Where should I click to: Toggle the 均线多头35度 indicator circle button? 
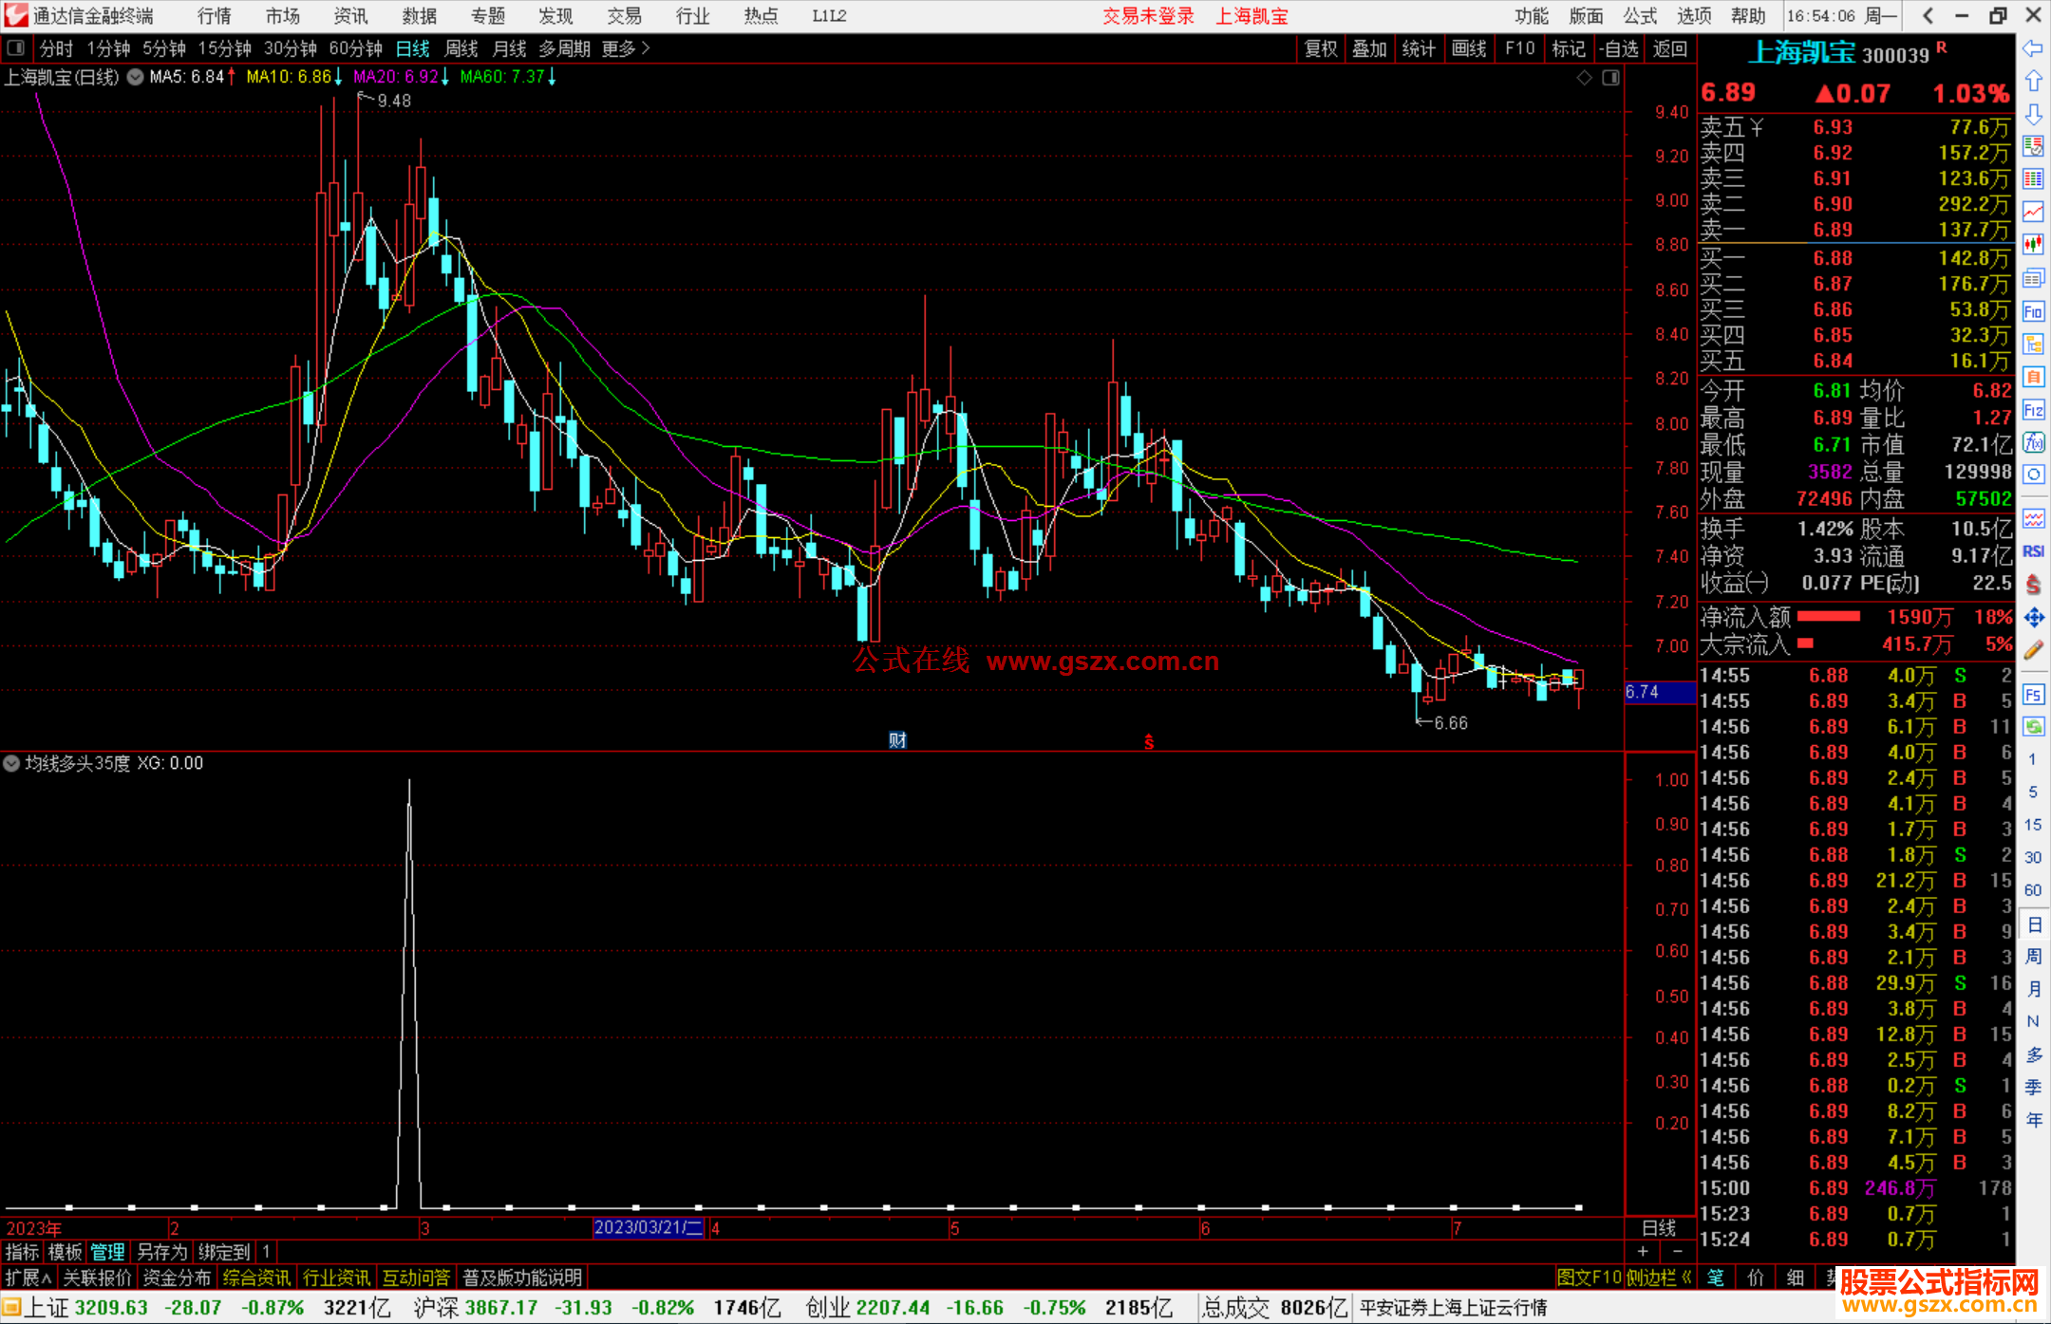coord(11,763)
